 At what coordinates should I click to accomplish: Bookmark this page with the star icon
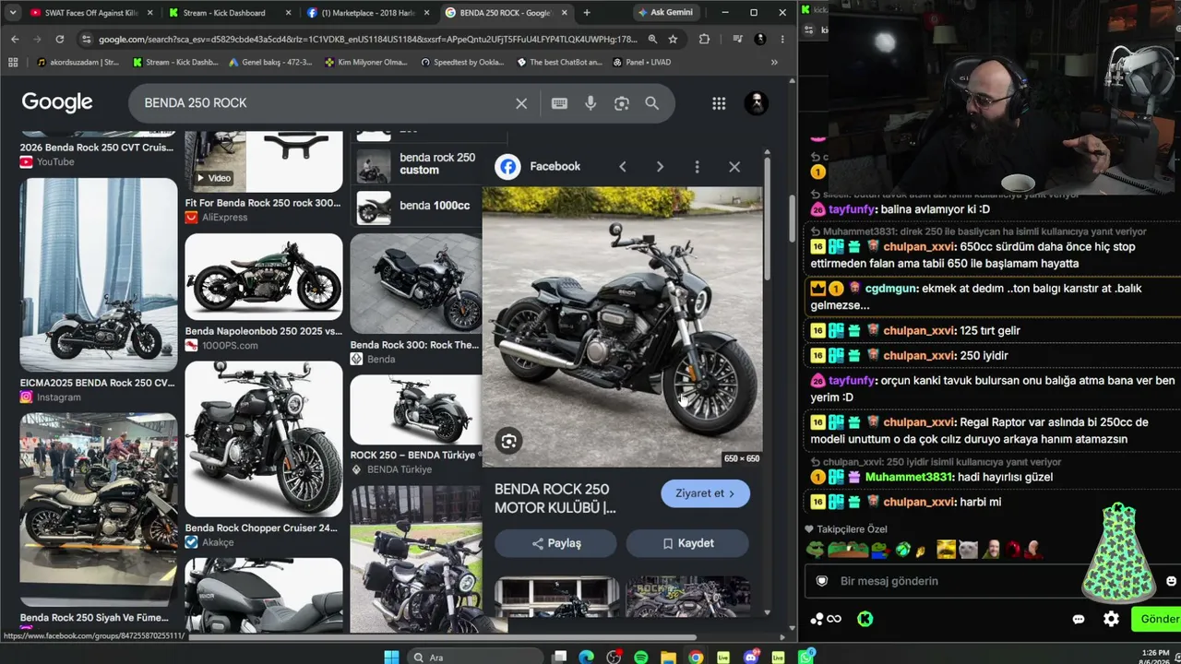[674, 40]
